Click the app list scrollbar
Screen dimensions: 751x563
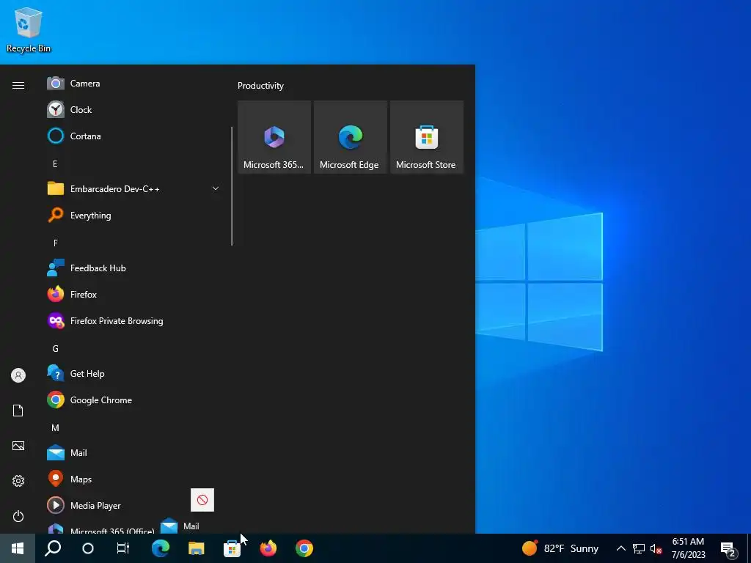[x=232, y=186]
